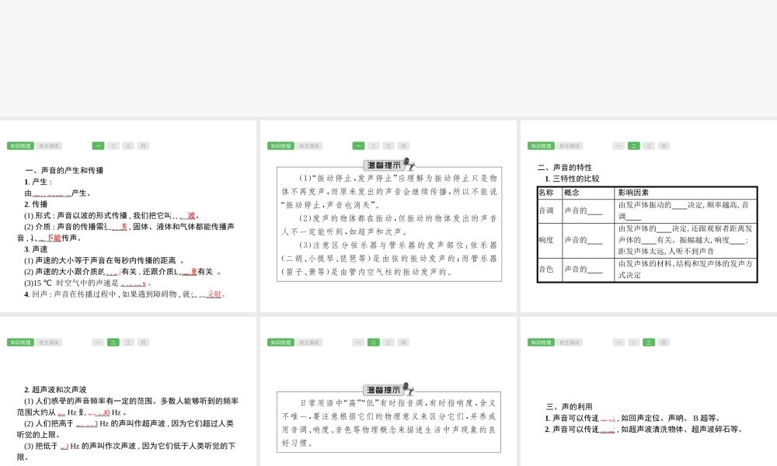Click the 温馨提示 lamp icon about 振动停止
This screenshot has height=466, width=777.
[409, 164]
